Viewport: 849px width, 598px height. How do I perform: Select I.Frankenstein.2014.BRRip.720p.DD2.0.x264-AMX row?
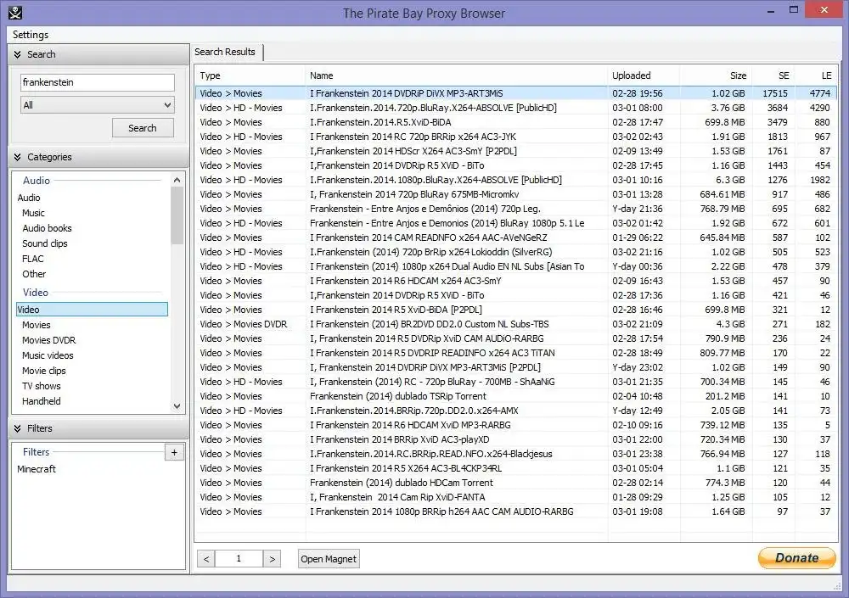tap(516, 411)
